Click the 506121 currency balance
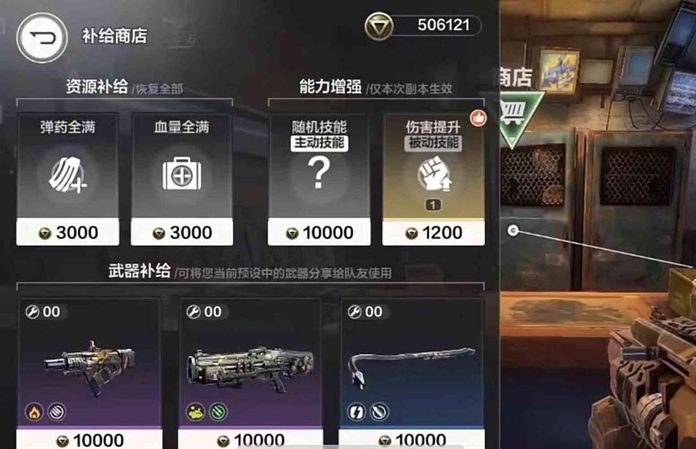 tap(443, 25)
